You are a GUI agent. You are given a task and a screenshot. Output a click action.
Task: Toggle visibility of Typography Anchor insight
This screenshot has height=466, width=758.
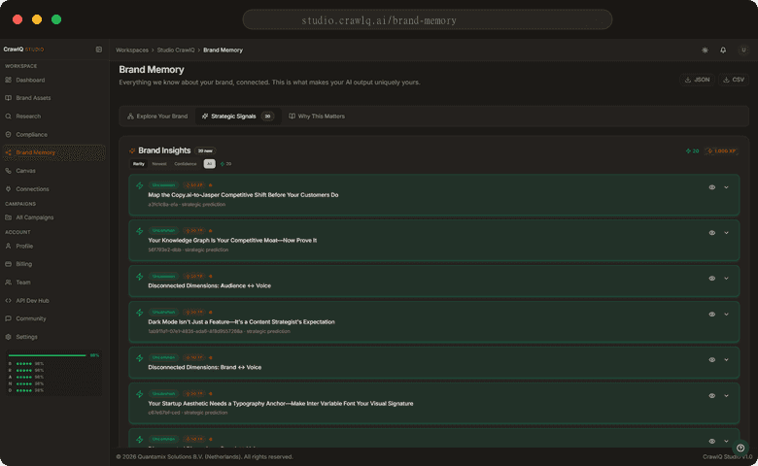click(712, 396)
